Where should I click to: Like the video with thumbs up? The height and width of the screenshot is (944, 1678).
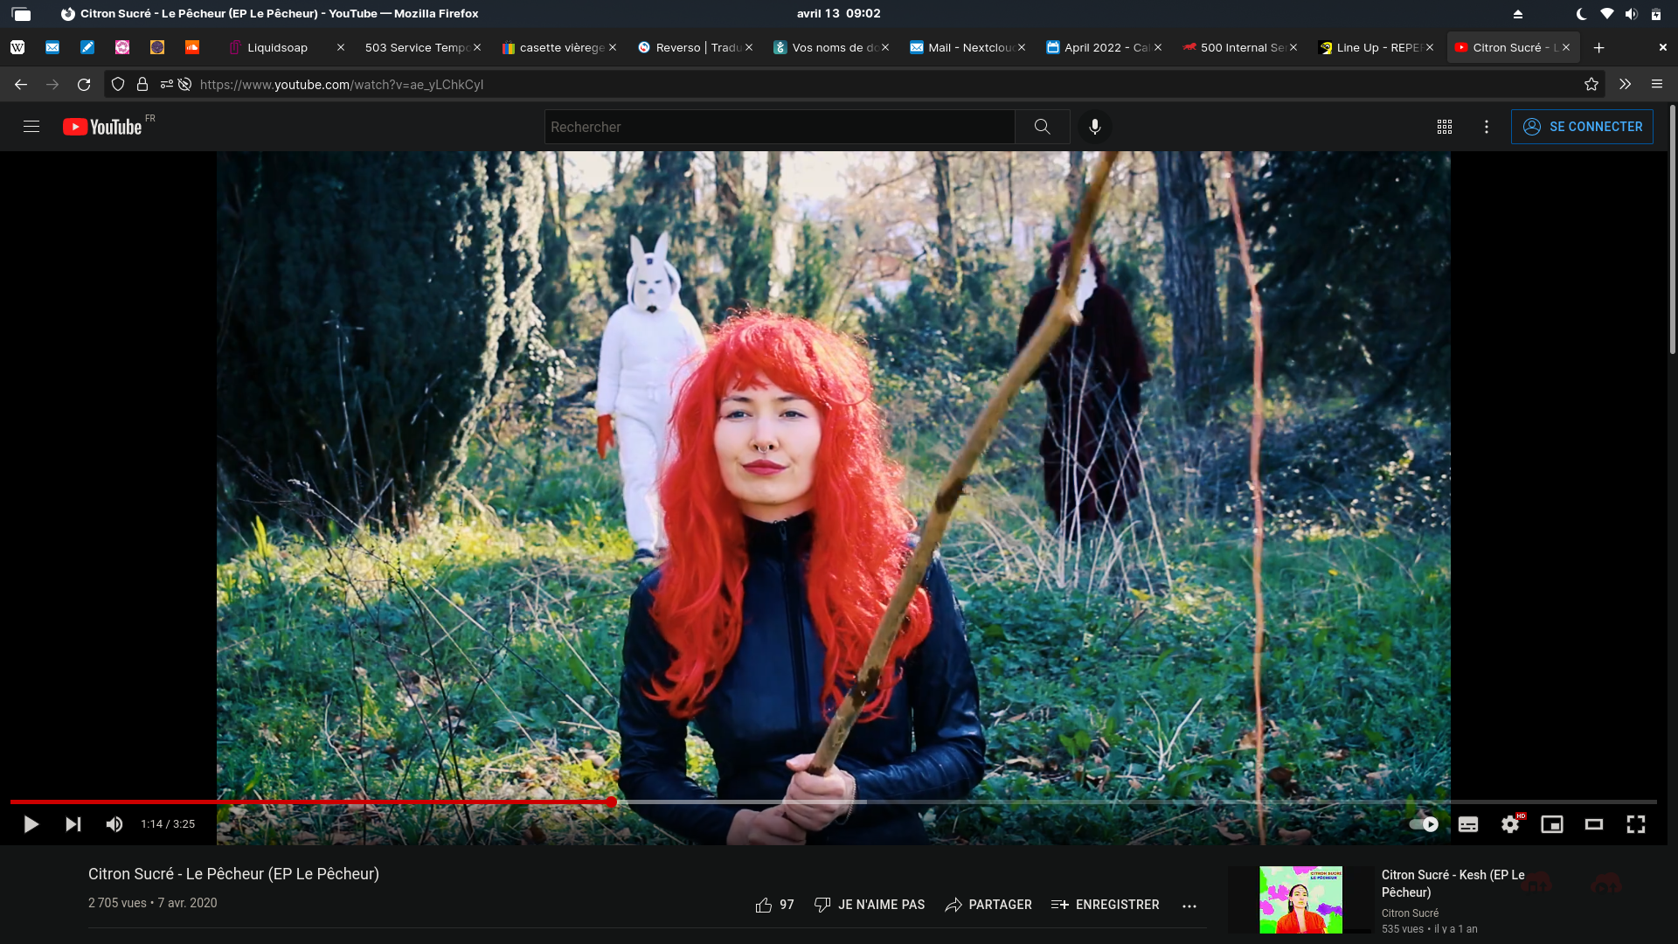pyautogui.click(x=764, y=905)
